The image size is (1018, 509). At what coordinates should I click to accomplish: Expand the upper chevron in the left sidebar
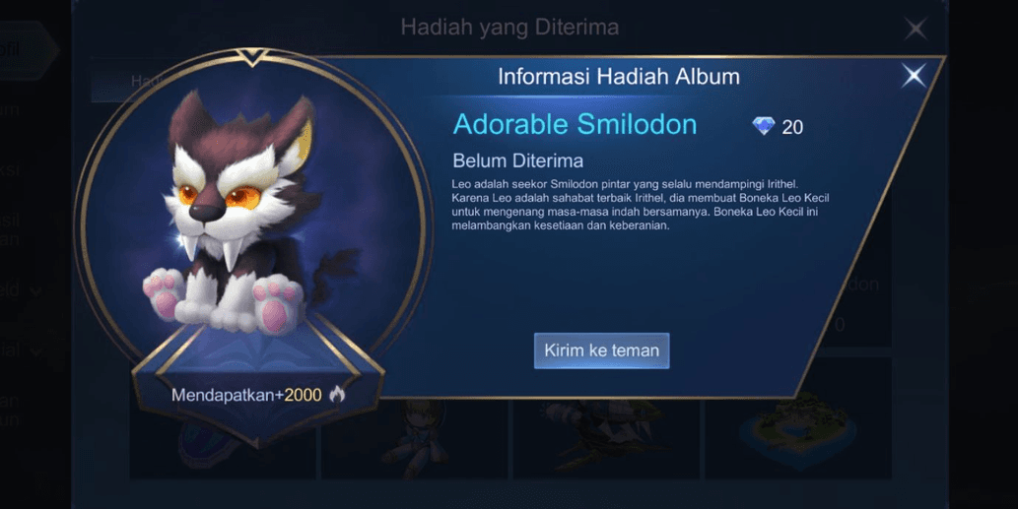click(x=36, y=291)
